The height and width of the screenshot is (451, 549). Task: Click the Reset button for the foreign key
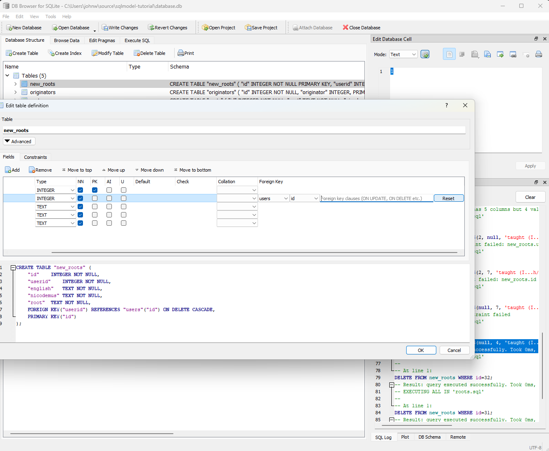point(449,198)
